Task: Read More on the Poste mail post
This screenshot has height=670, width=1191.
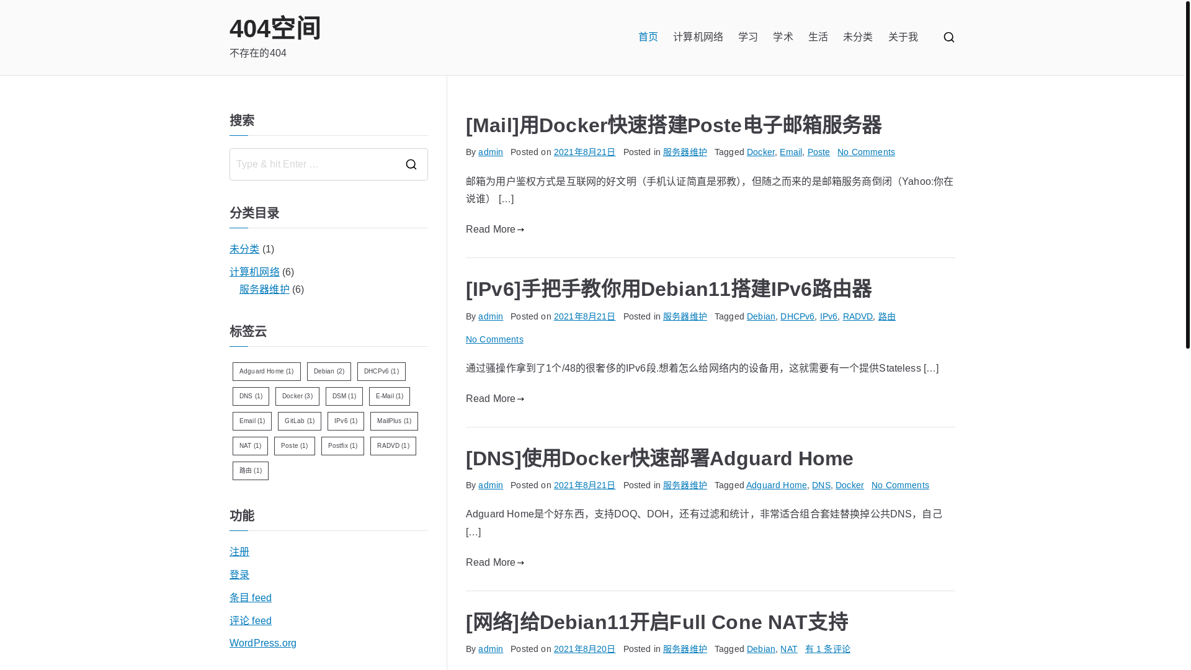Action: 495,230
